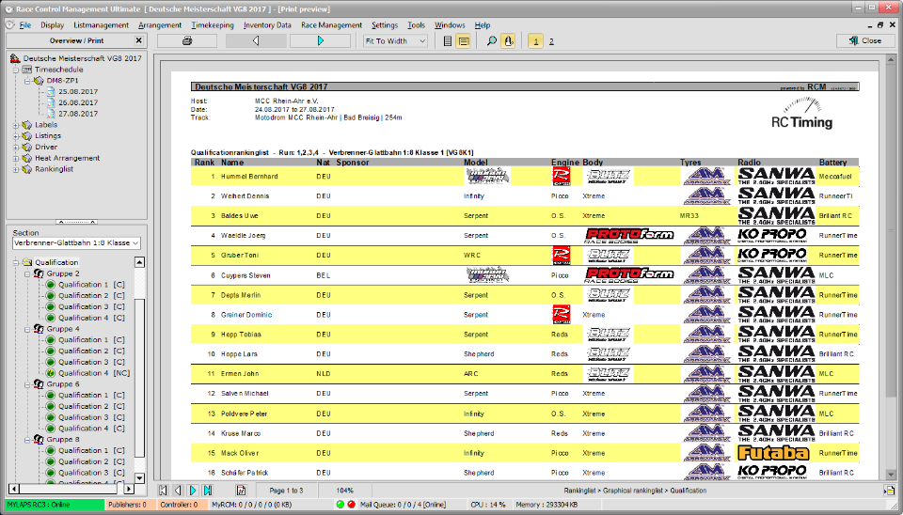Expand the Rankinglist tree node
The height and width of the screenshot is (515, 903).
[x=16, y=169]
